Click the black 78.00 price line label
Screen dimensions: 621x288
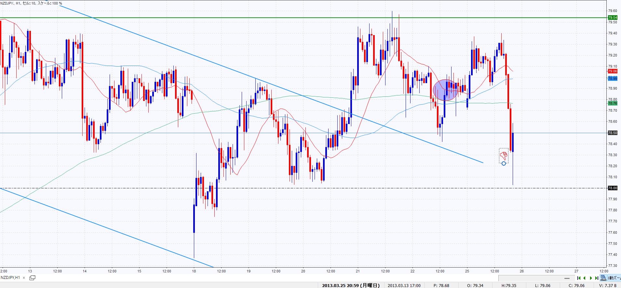[x=613, y=188]
